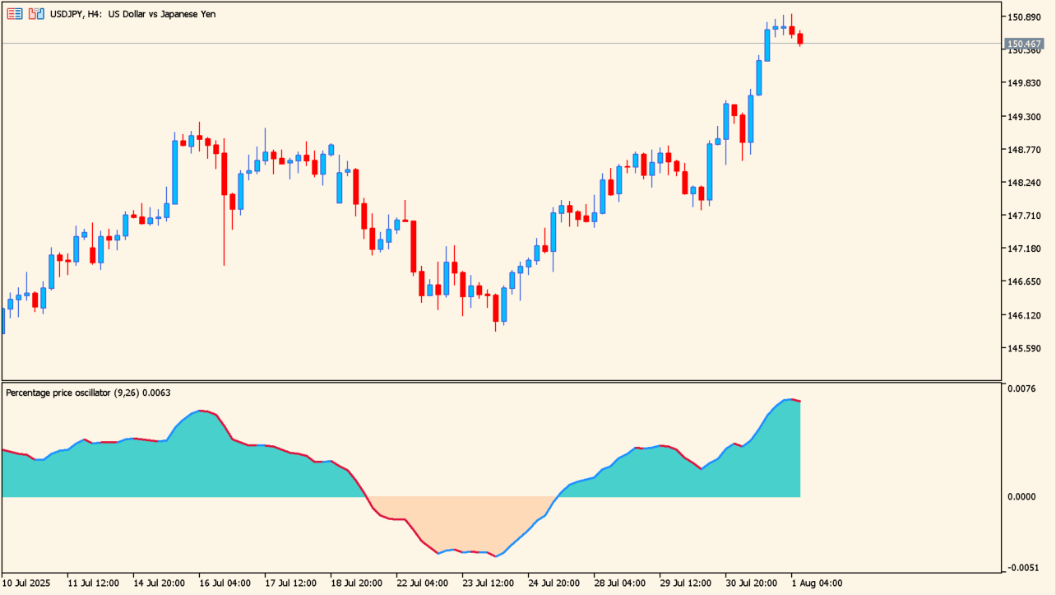The height and width of the screenshot is (595, 1056).
Task: Click the 22 Jul 04:00 time label
Action: pos(422,583)
